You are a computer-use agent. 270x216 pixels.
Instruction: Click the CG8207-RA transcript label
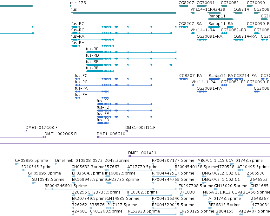(190, 23)
